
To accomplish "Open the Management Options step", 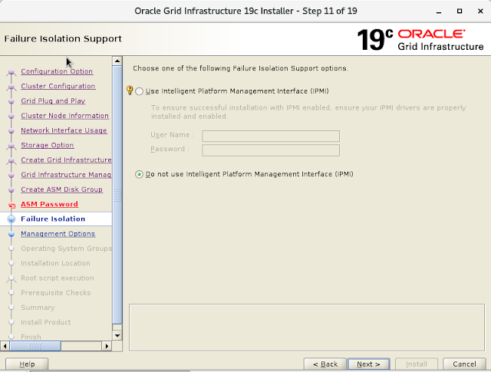I will (x=58, y=234).
